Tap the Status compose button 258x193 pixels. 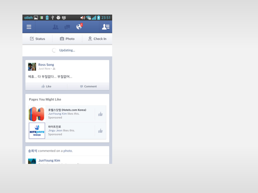point(37,39)
